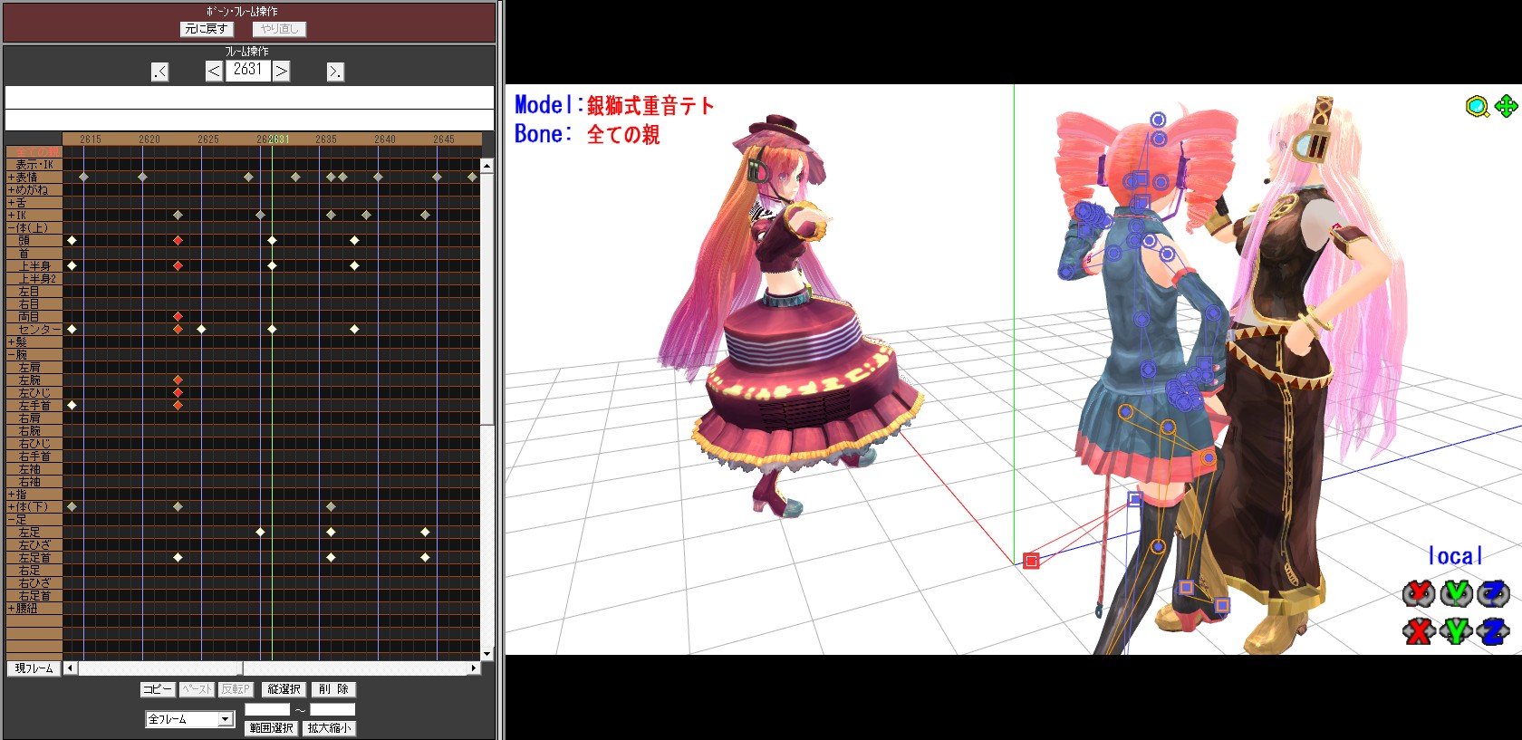Collapse the 体(上) track group
The height and width of the screenshot is (740, 1522).
11,228
